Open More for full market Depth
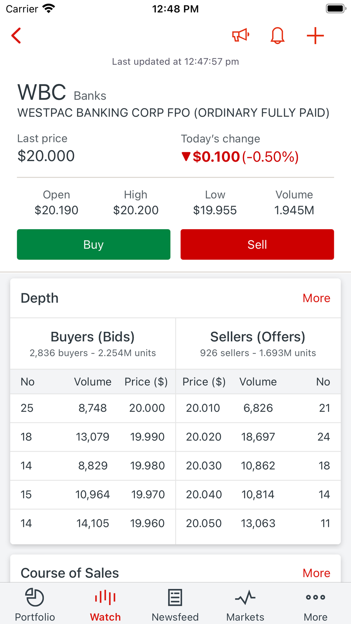The width and height of the screenshot is (351, 624). coord(316,298)
